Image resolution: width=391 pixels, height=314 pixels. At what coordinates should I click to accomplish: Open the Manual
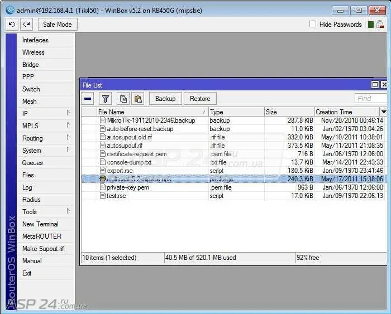pyautogui.click(x=45, y=260)
